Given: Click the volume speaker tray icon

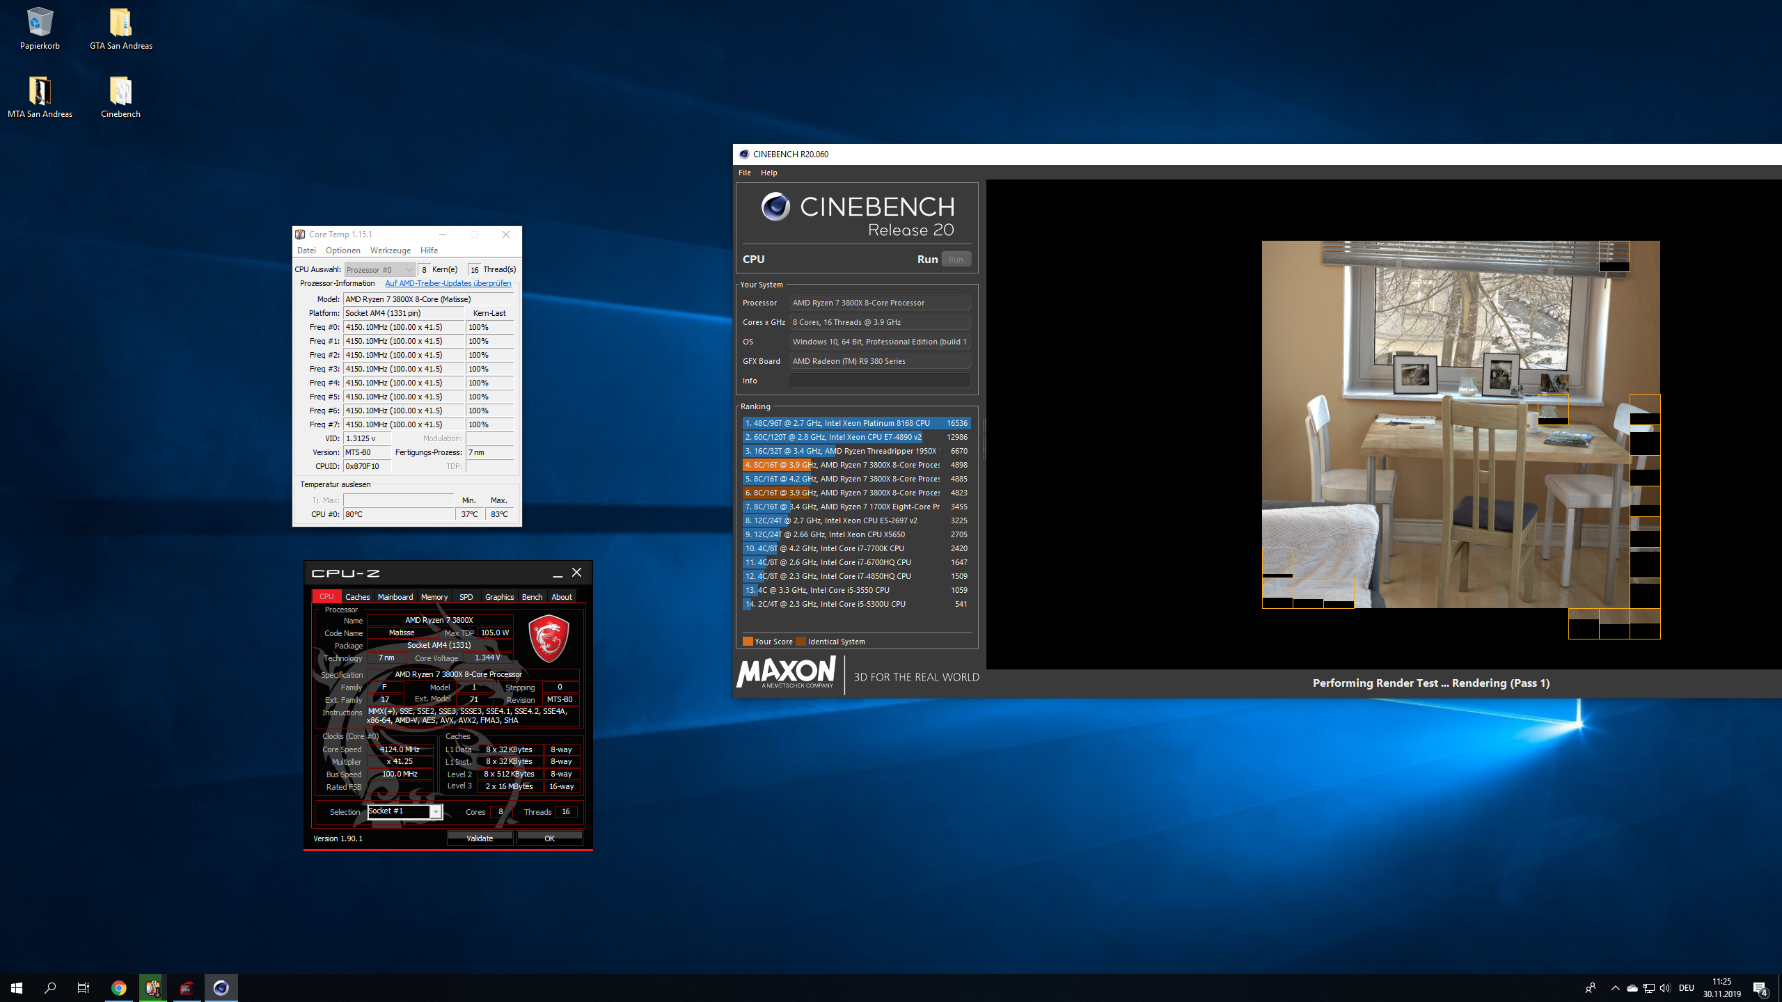Looking at the screenshot, I should 1664,987.
